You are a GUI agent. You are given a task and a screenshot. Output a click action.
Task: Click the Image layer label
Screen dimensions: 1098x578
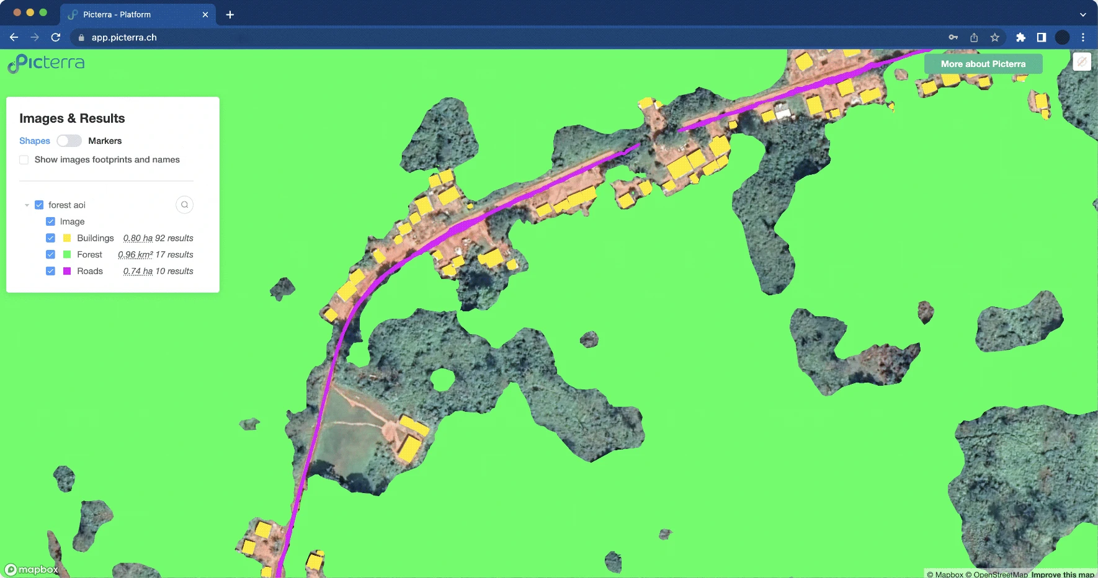click(72, 221)
